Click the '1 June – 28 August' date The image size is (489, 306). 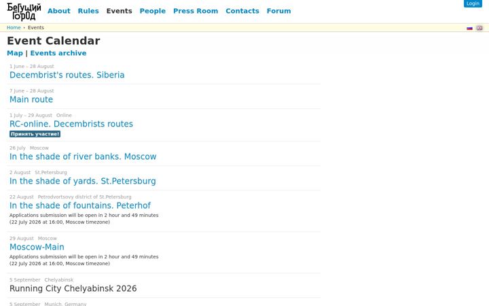click(31, 66)
